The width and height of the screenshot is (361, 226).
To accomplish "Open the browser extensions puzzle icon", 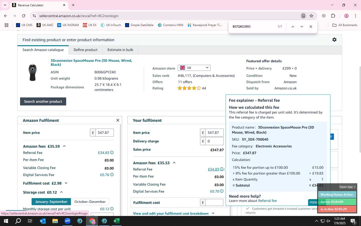I will pos(333,16).
